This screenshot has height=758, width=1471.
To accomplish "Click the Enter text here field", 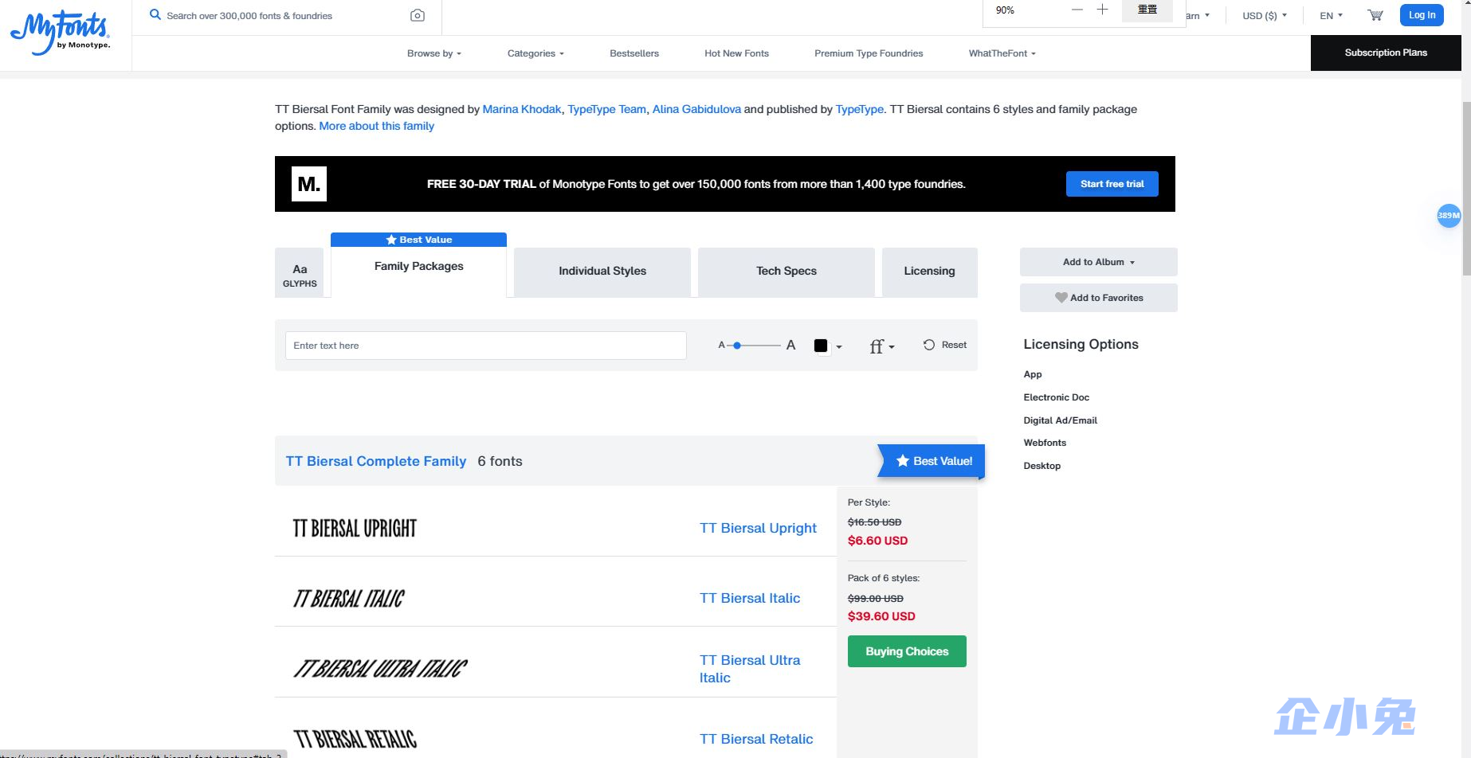I will tap(485, 346).
